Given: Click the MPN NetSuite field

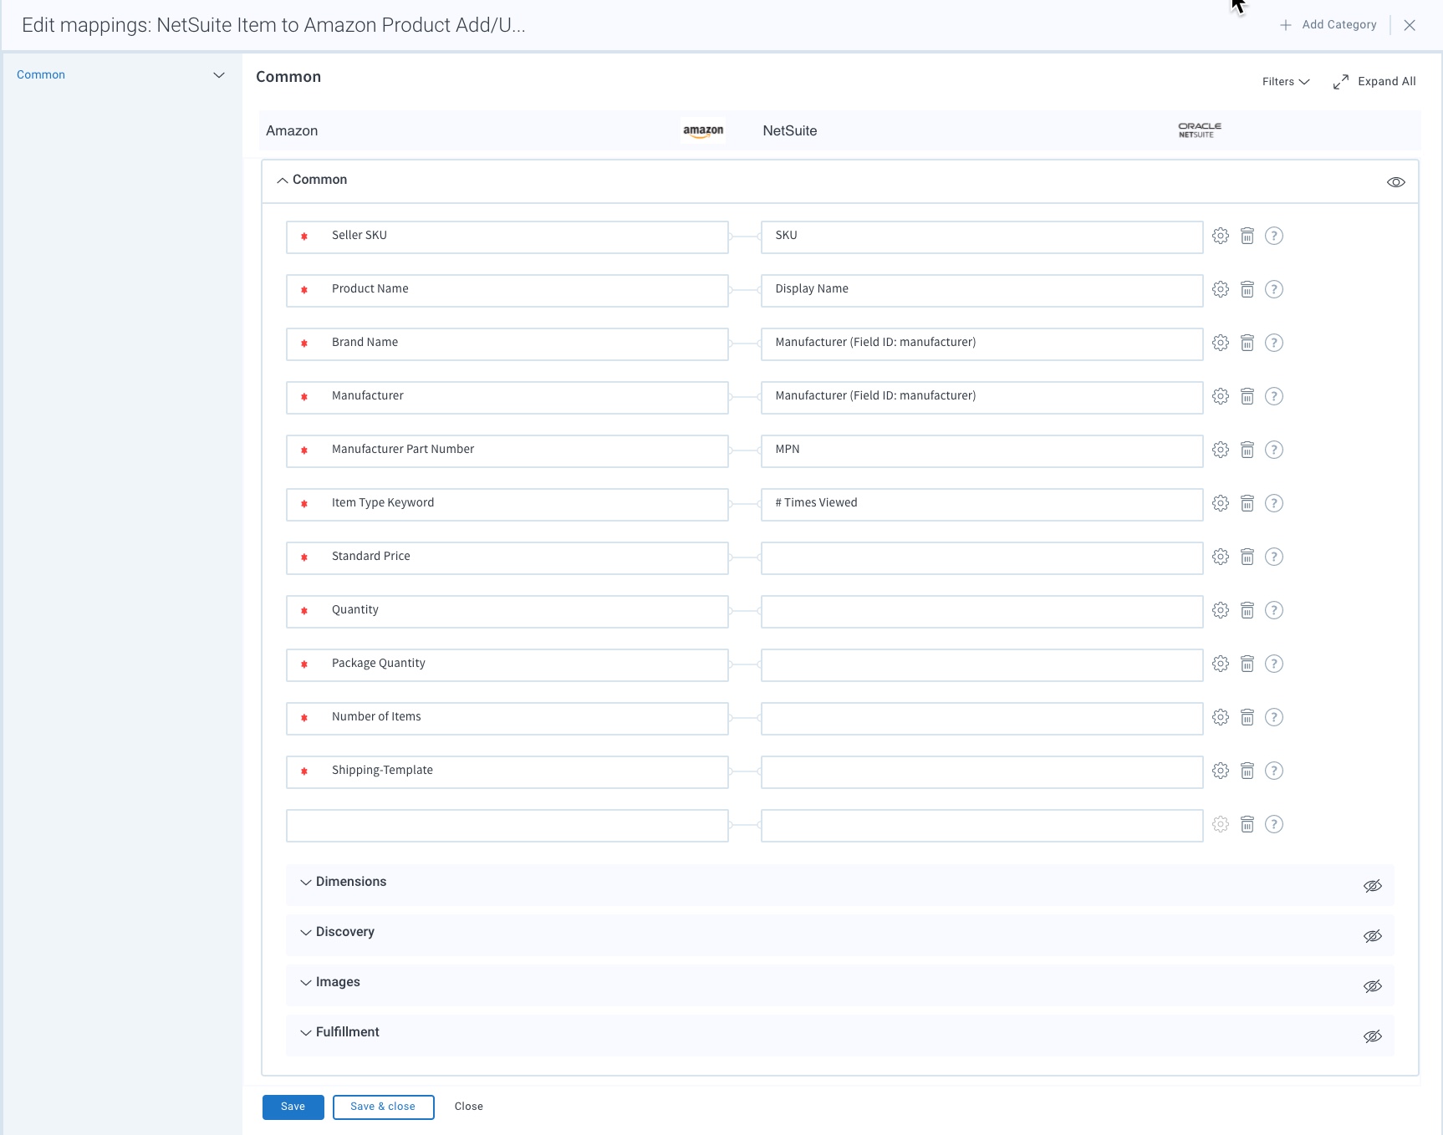Looking at the screenshot, I should 982,451.
